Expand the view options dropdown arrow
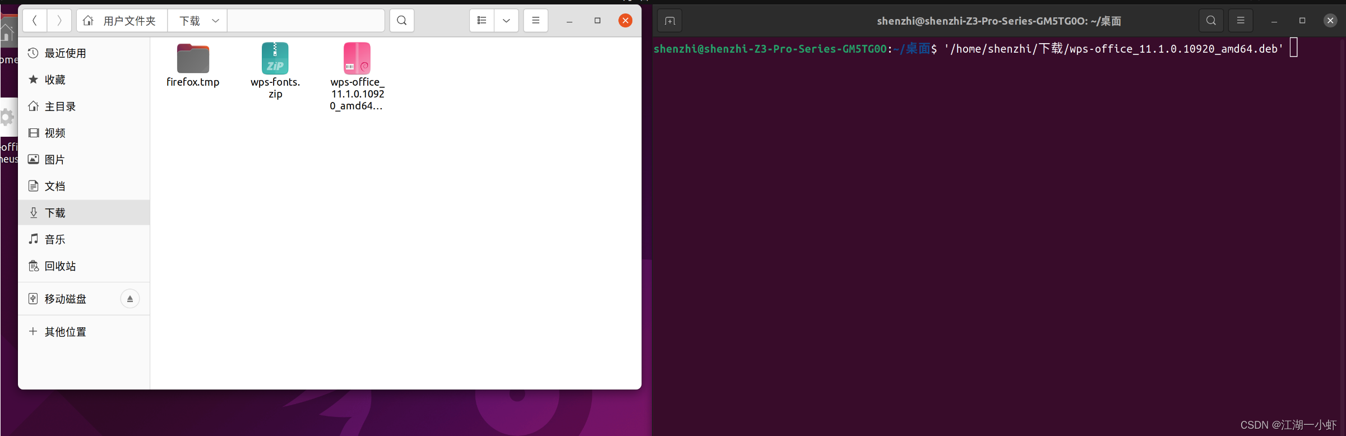 click(506, 21)
